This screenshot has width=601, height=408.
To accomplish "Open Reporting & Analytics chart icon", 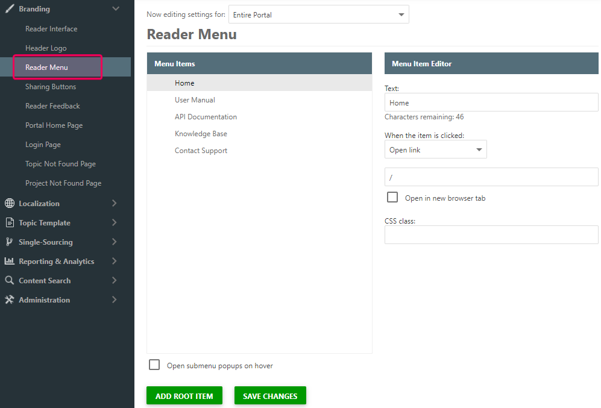I will pos(10,261).
